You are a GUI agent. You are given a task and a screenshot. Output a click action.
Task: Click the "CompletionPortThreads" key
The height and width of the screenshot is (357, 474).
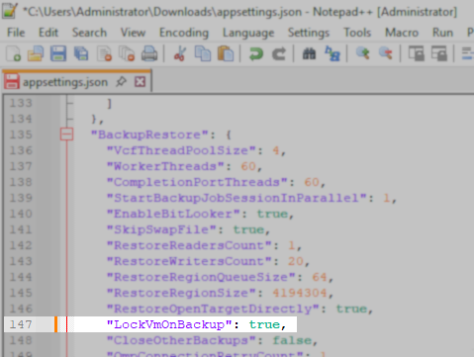pos(197,182)
